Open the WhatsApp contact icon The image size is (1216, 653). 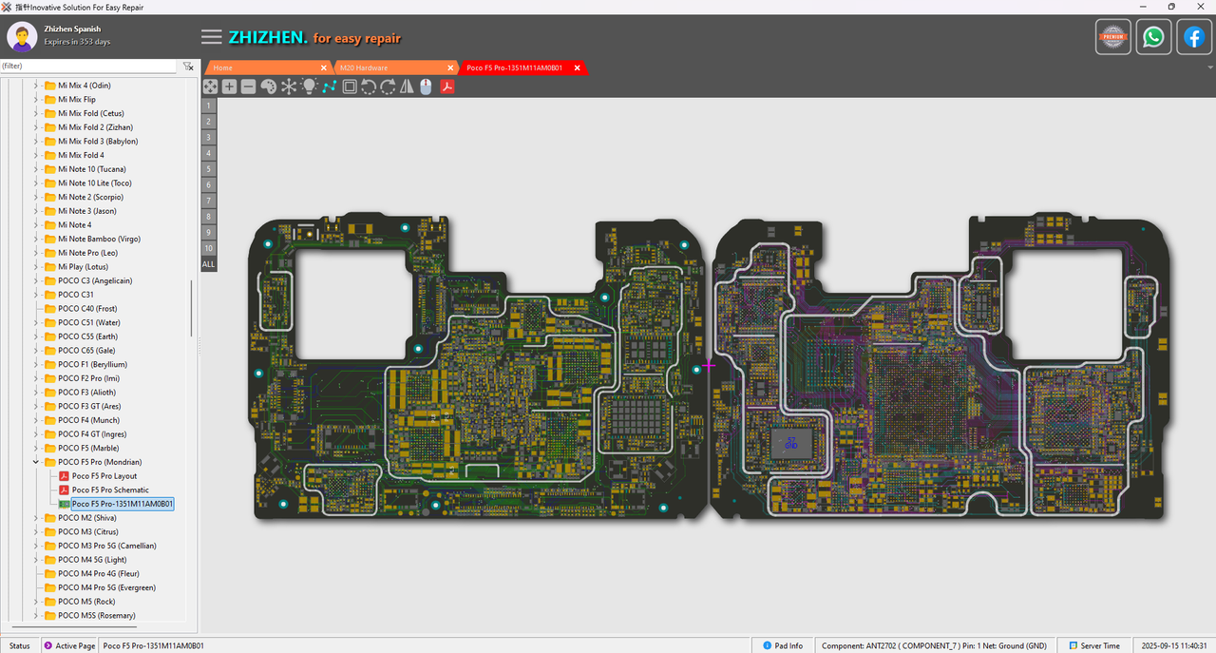pos(1153,37)
